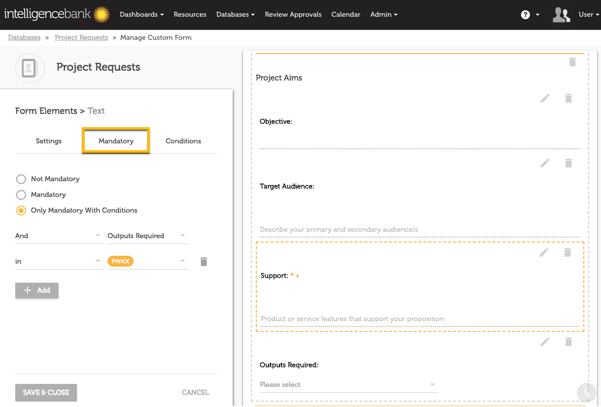Follow the Project Requests breadcrumb link
The image size is (601, 407).
(x=82, y=37)
